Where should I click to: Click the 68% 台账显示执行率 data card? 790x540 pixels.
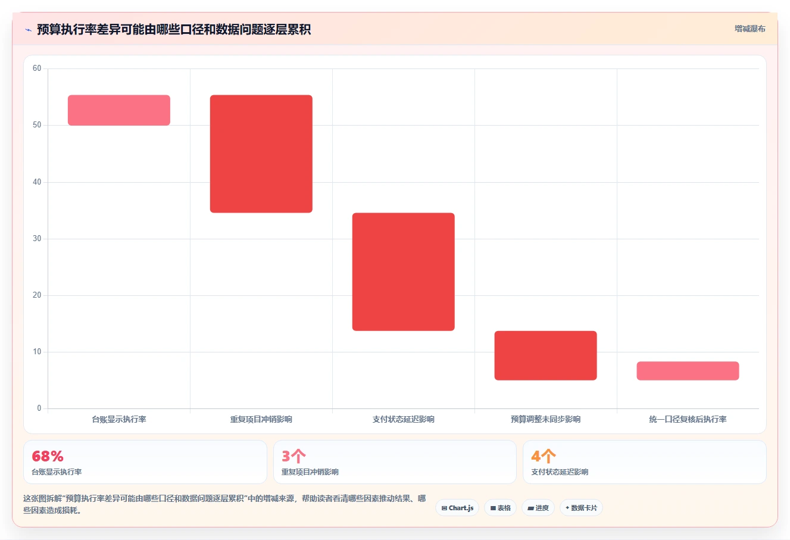pyautogui.click(x=145, y=462)
